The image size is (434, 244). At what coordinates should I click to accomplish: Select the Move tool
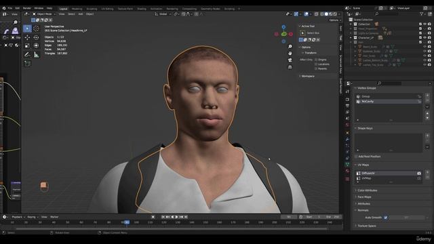click(x=27, y=37)
